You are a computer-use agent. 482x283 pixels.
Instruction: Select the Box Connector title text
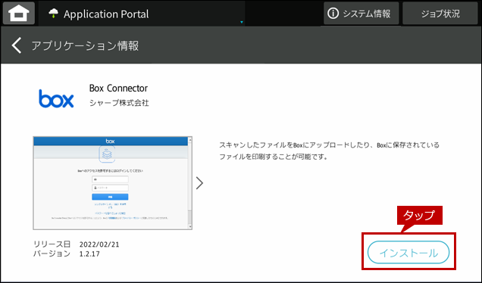click(x=118, y=88)
